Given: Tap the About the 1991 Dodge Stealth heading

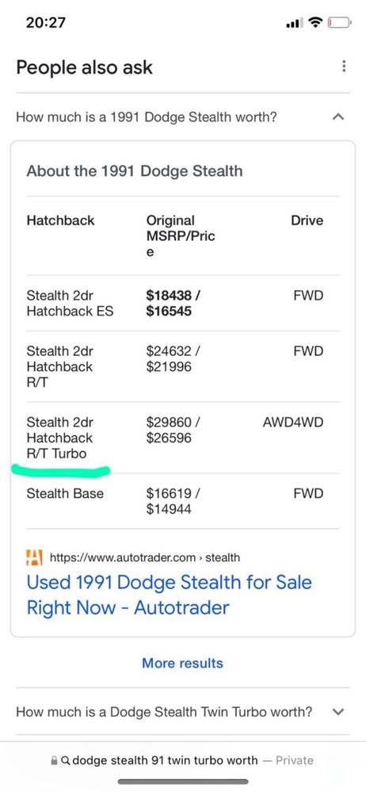Looking at the screenshot, I should pyautogui.click(x=135, y=170).
